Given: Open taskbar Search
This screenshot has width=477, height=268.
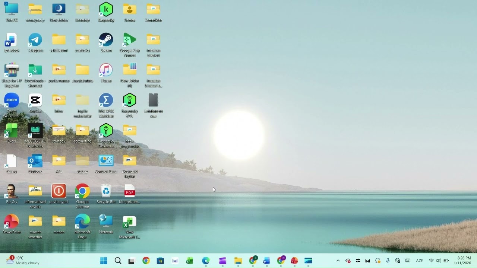Looking at the screenshot, I should click(118, 261).
